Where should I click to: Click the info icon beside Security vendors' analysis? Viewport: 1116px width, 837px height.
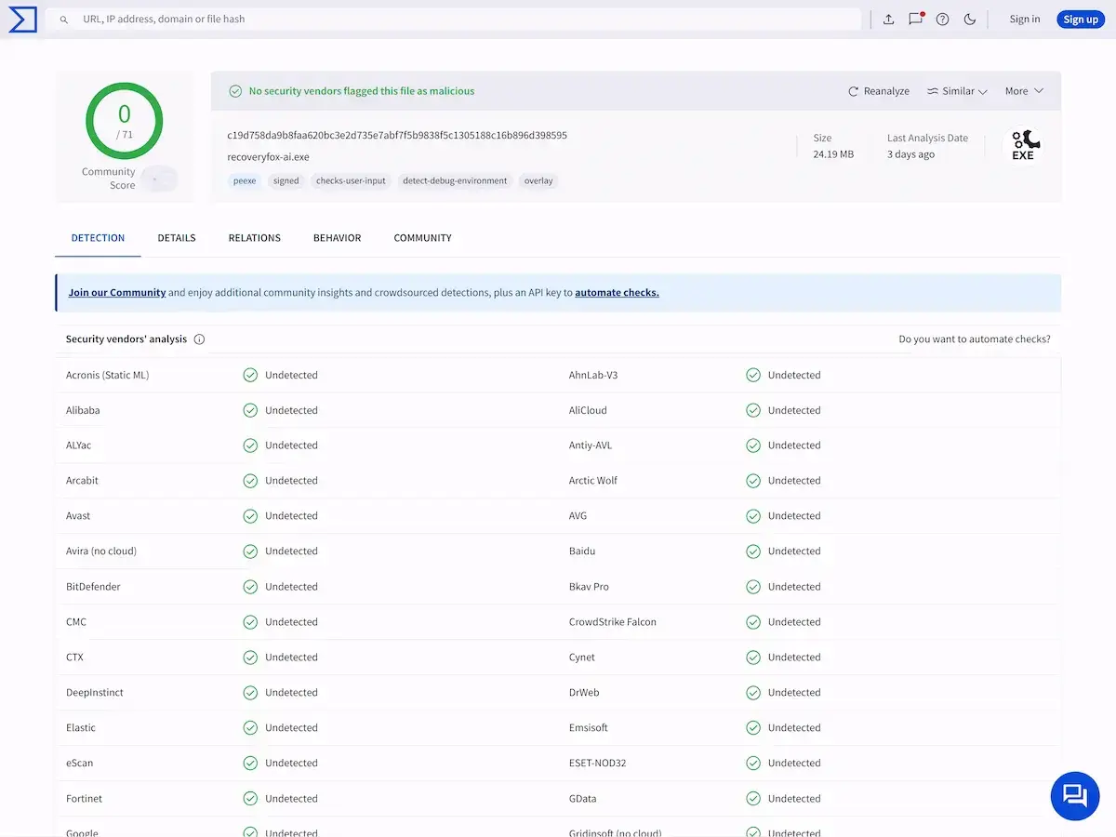point(199,339)
